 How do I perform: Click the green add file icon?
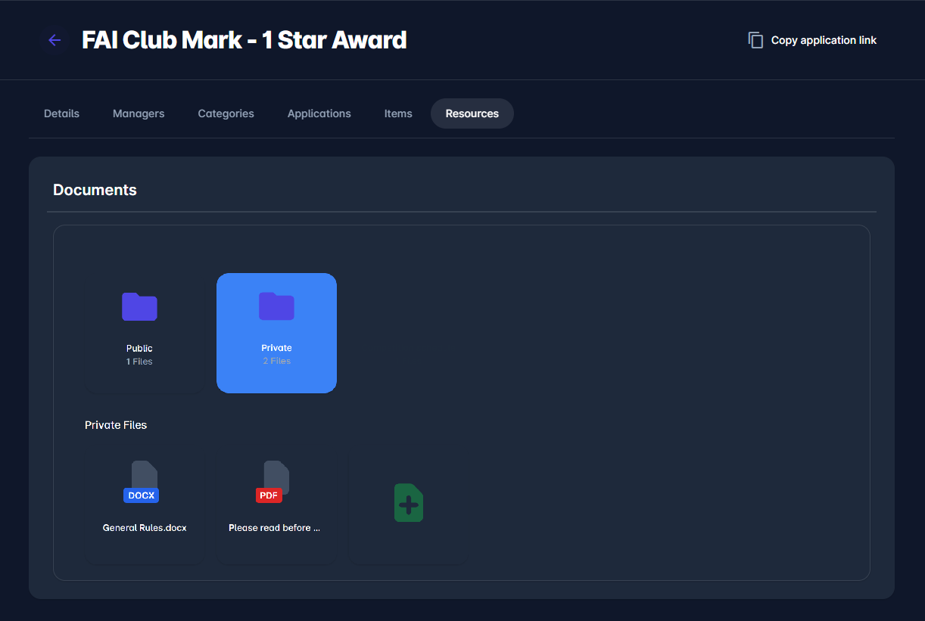408,503
